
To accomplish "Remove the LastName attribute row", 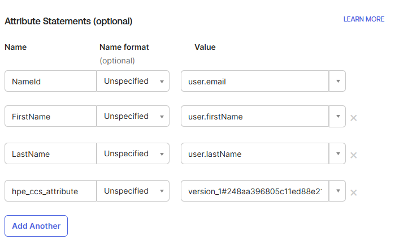I will coord(354,155).
